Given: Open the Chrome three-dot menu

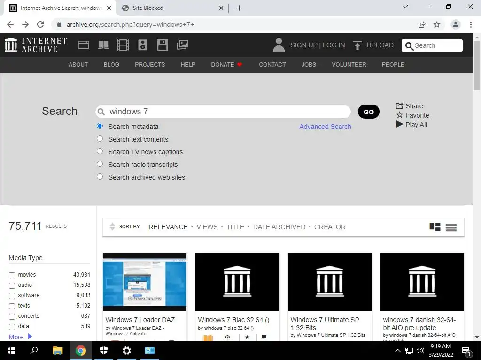Looking at the screenshot, I should click(x=471, y=24).
